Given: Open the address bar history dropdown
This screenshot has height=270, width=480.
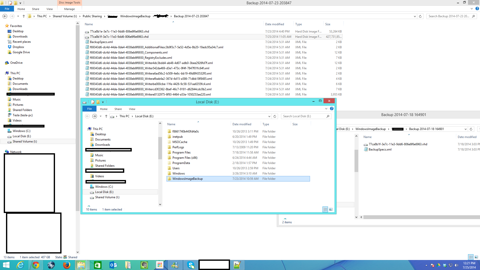Looking at the screenshot, I should (x=269, y=116).
